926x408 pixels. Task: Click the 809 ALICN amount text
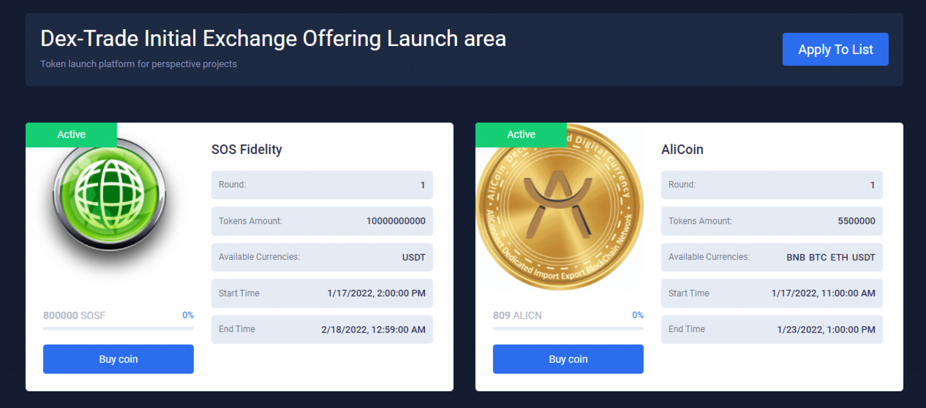pos(517,315)
